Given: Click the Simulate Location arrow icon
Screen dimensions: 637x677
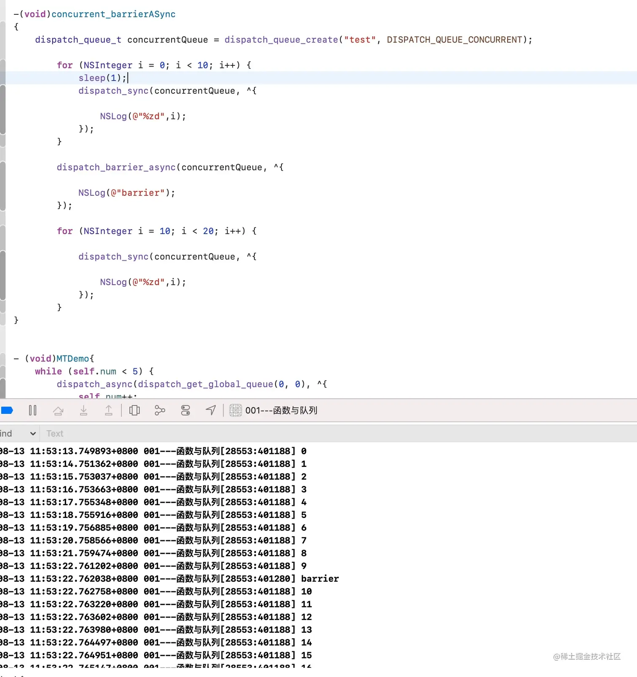Looking at the screenshot, I should [211, 410].
